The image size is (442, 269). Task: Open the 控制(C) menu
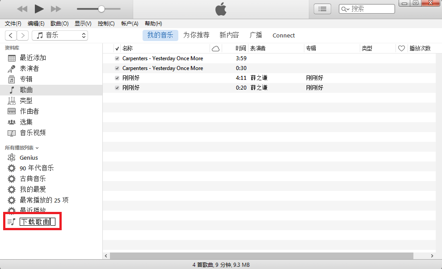106,24
